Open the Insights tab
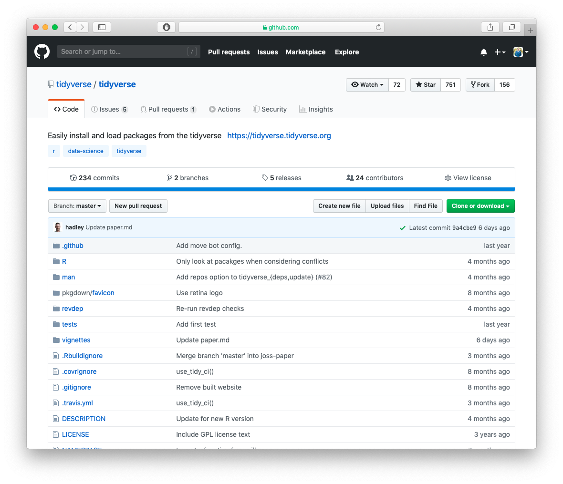The width and height of the screenshot is (563, 484). point(316,109)
